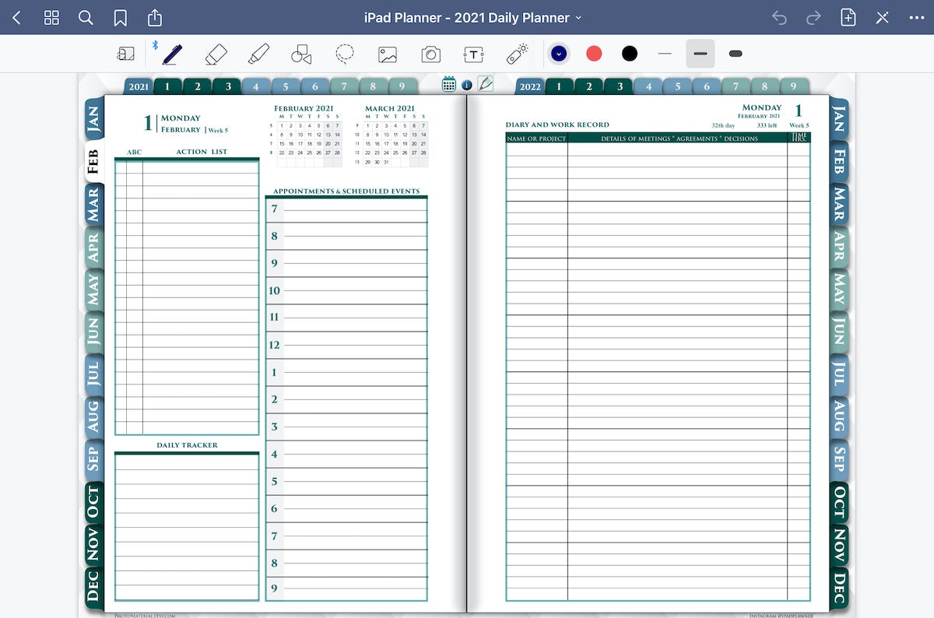
Task: Open tab 5 on the left page
Action: (x=286, y=86)
